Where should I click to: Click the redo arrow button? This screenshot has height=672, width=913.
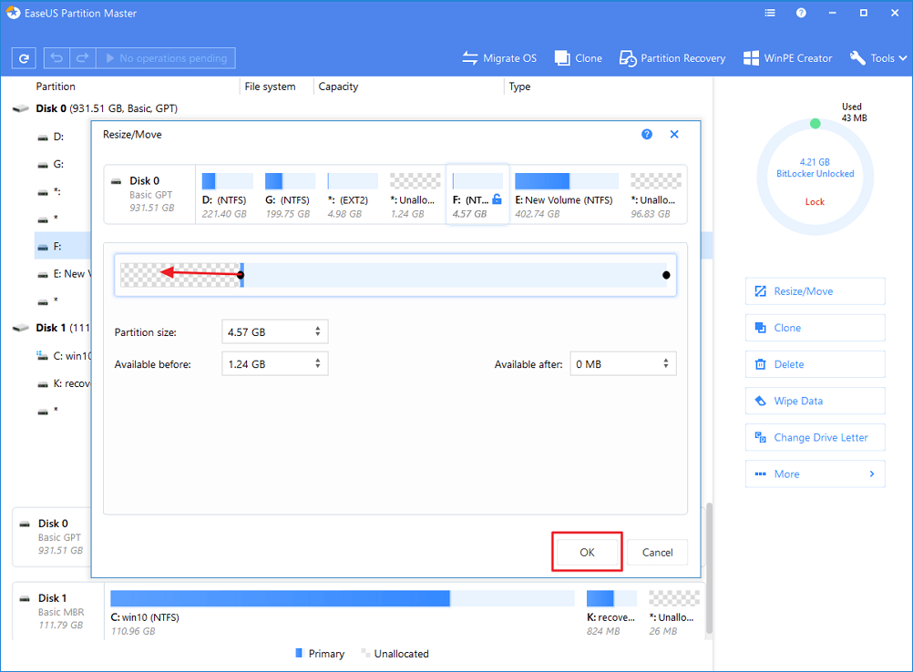coord(83,58)
